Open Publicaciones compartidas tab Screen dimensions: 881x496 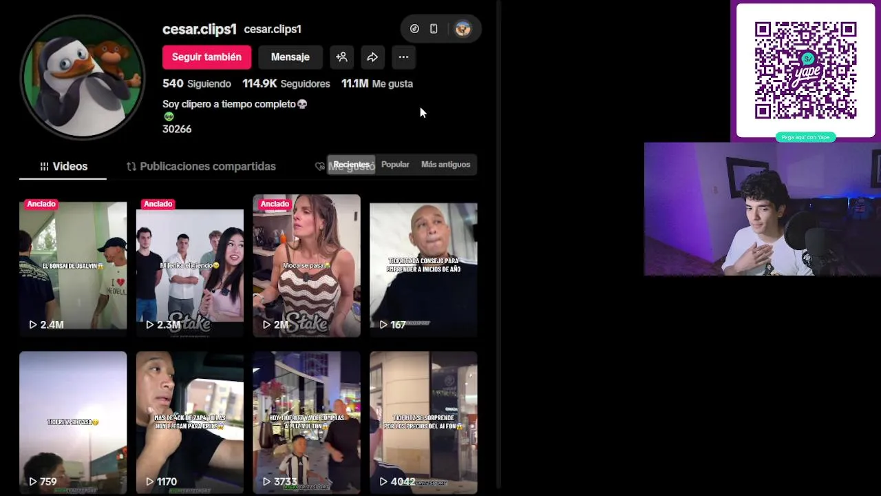[201, 166]
